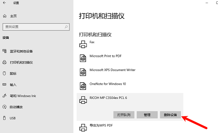Open 笔和 Windows Ink settings page
This screenshot has height=133, width=218.
23,96
